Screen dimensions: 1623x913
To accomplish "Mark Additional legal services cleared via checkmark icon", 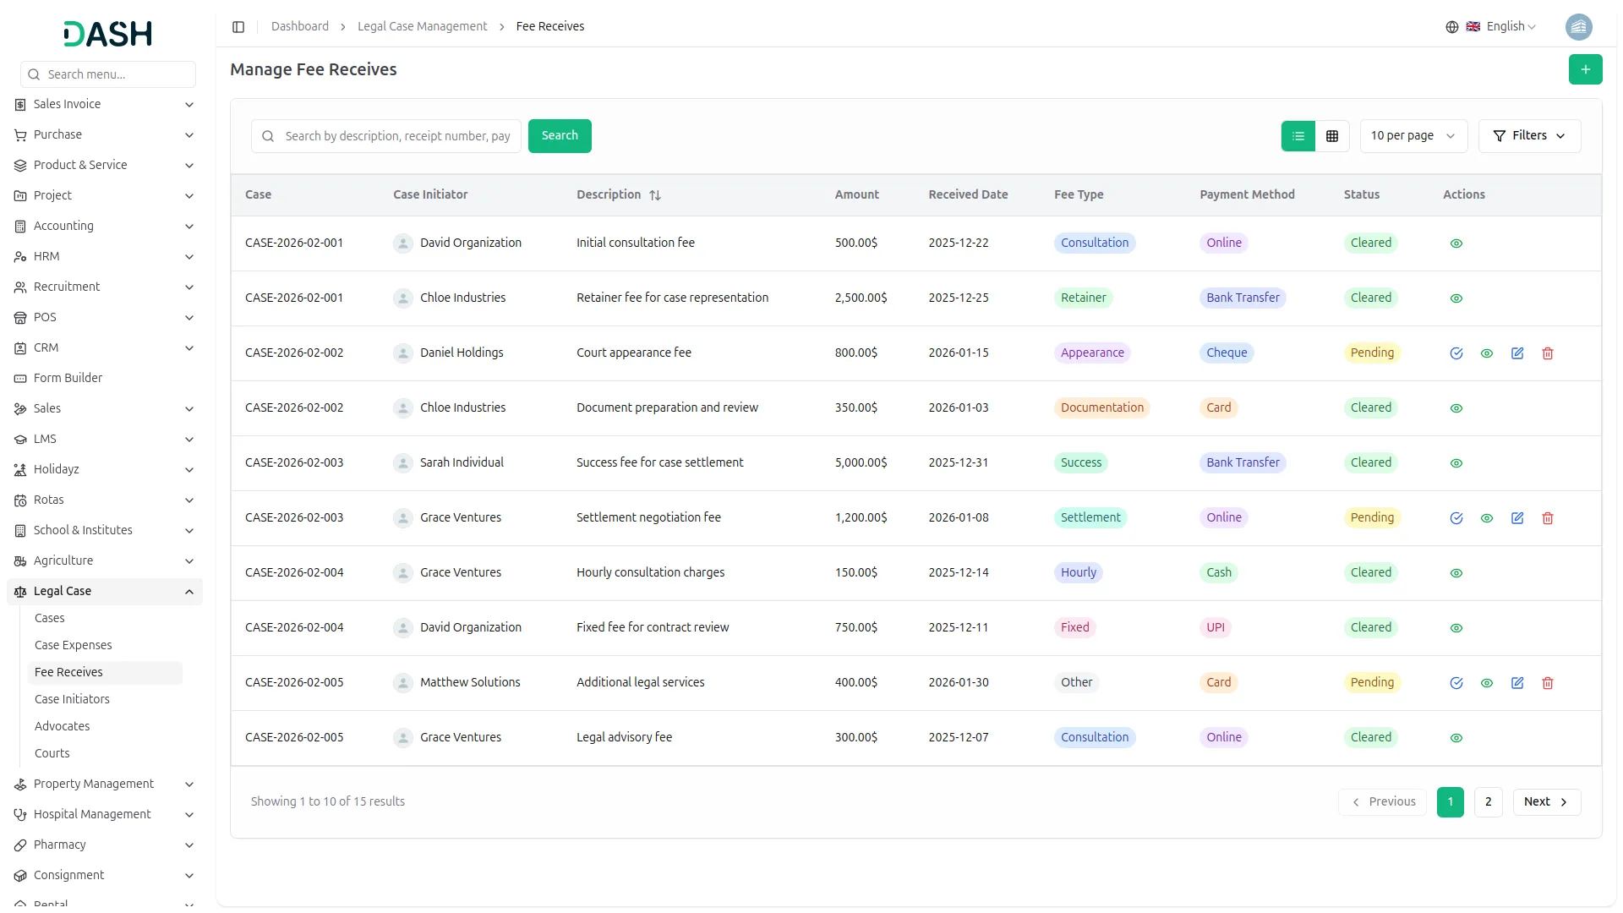I will [1456, 683].
